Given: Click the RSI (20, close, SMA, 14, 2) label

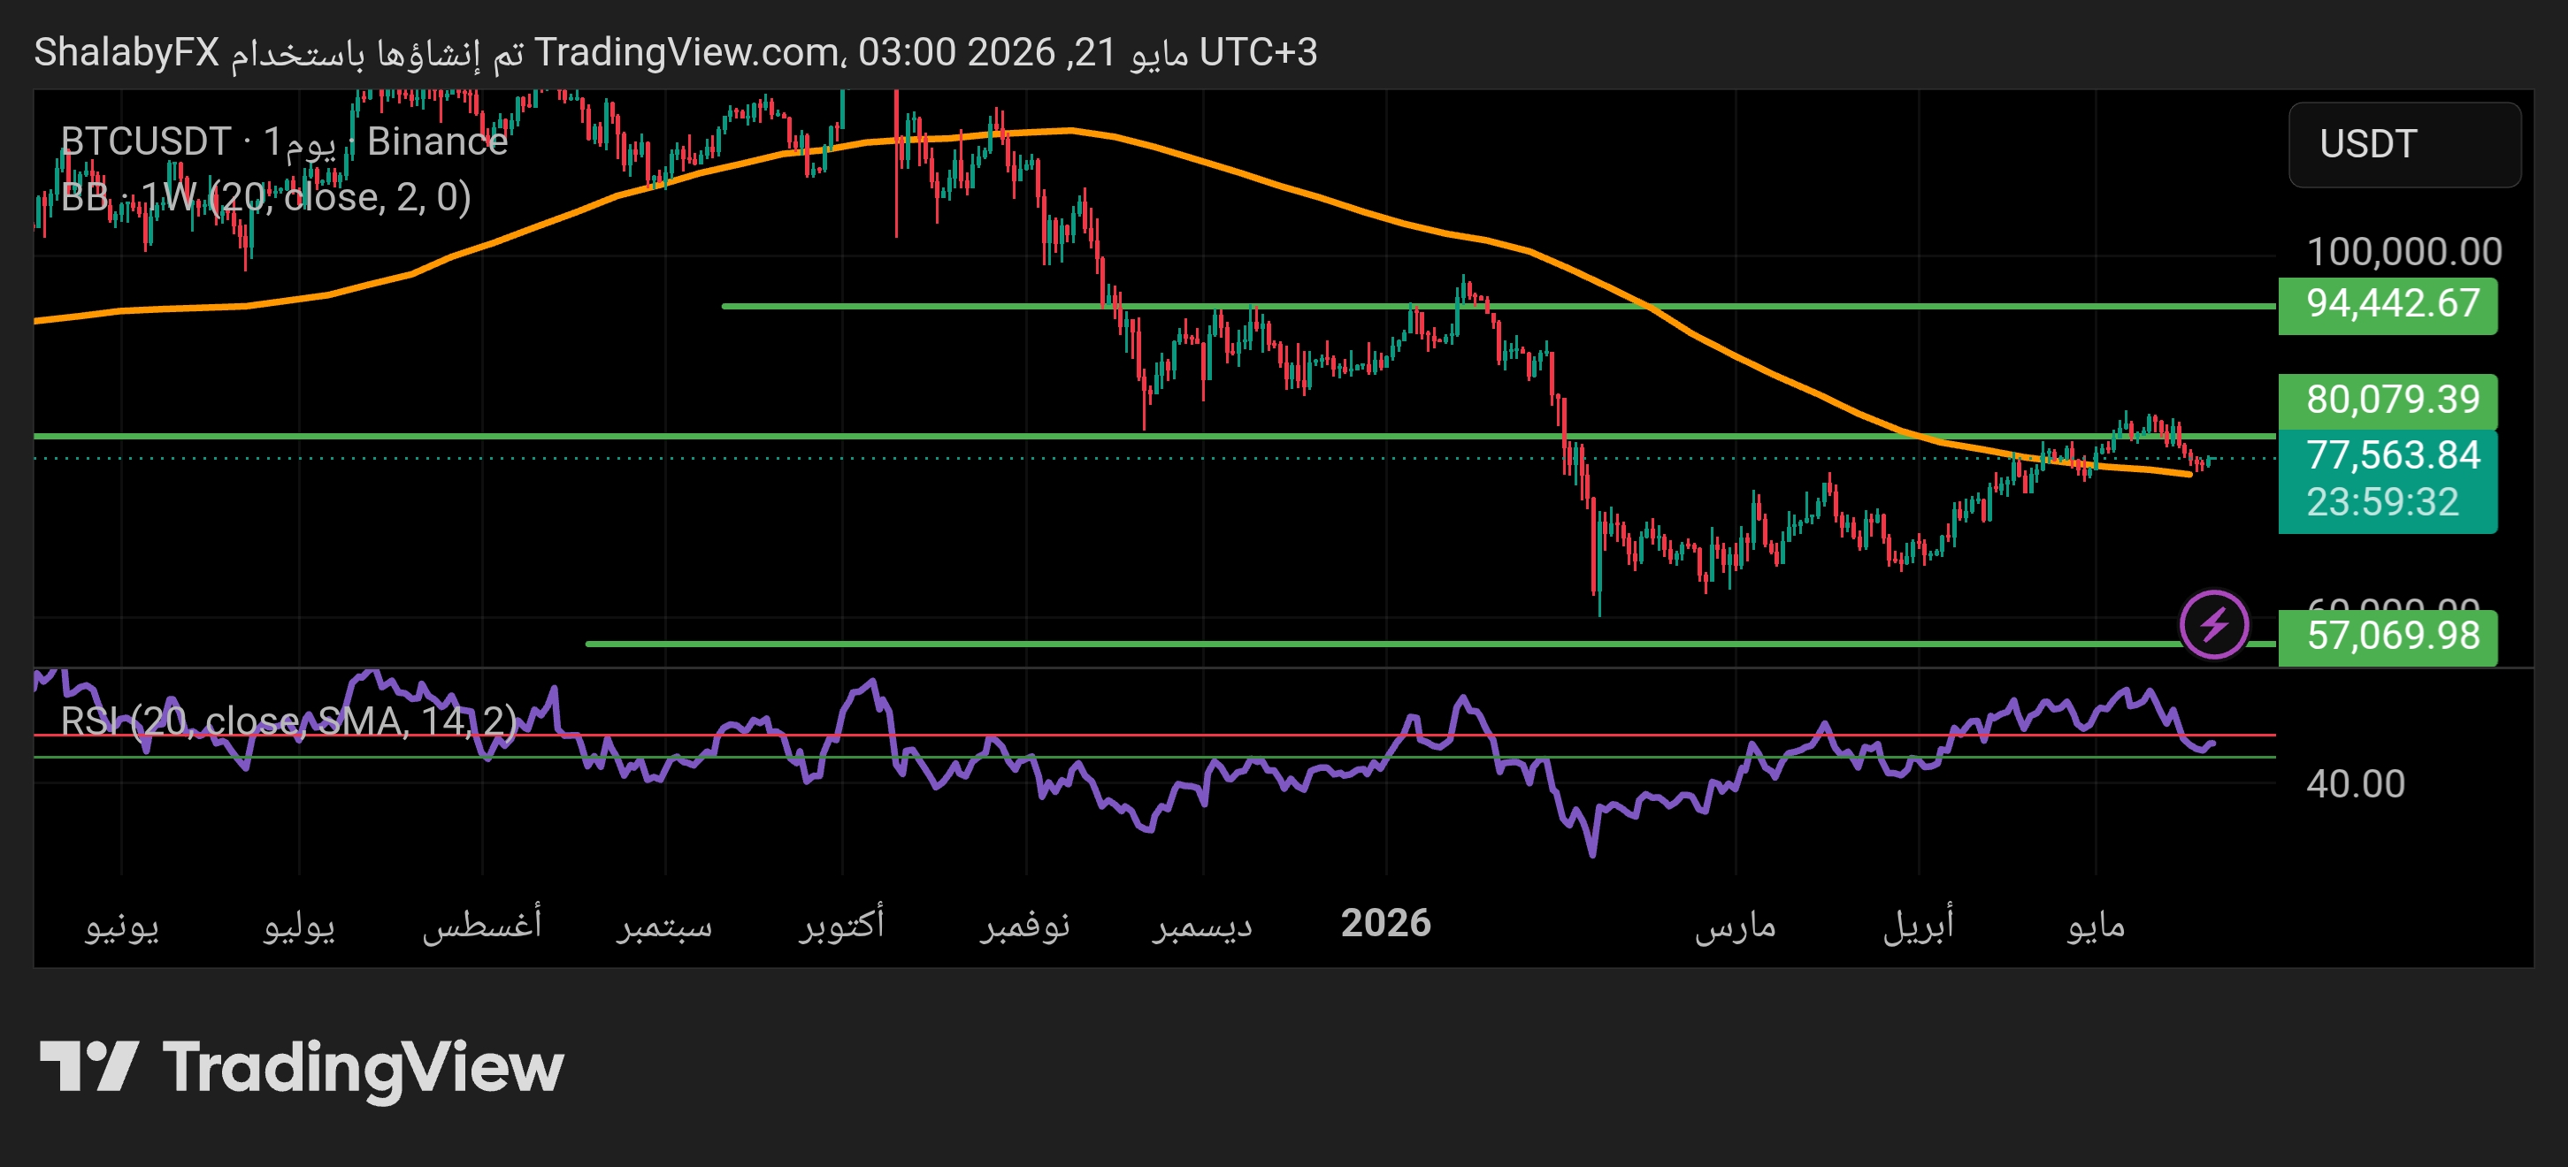Looking at the screenshot, I should [x=288, y=721].
